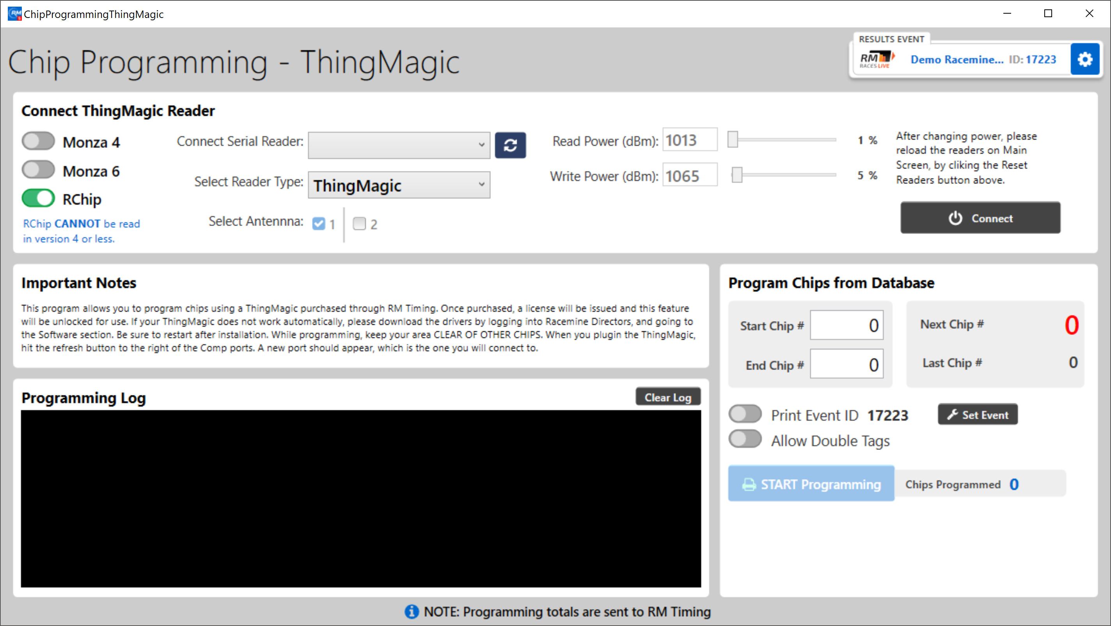Click the Write Power dBm input field
1111x626 pixels.
point(690,176)
